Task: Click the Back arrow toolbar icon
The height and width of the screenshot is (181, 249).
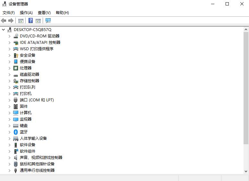Action: click(4, 20)
